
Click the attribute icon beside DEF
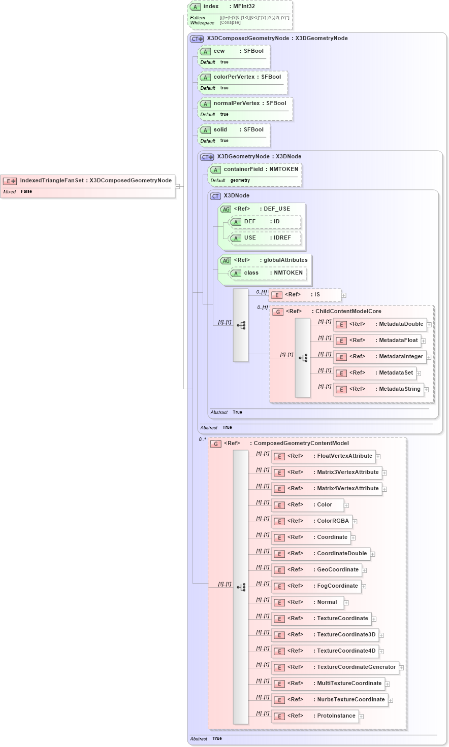(236, 222)
